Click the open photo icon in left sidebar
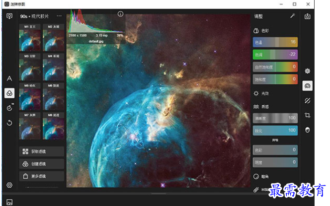This screenshot has width=330, height=206. (x=9, y=16)
